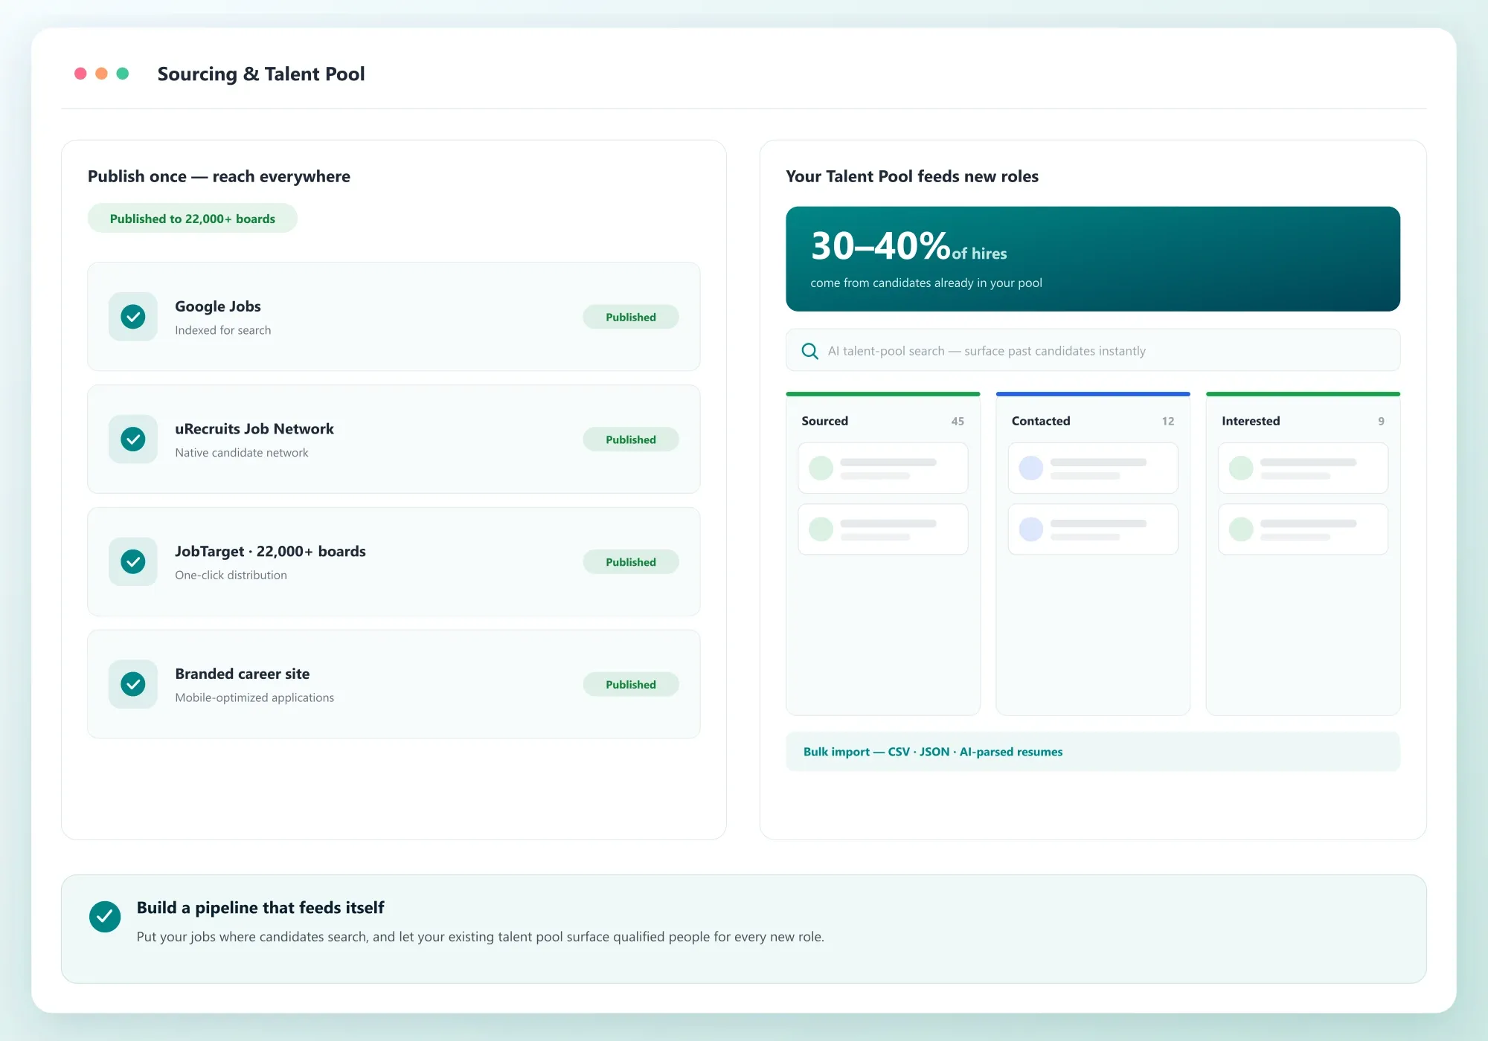Click Mobile-optimized applications subtitle
The image size is (1488, 1041).
(254, 697)
